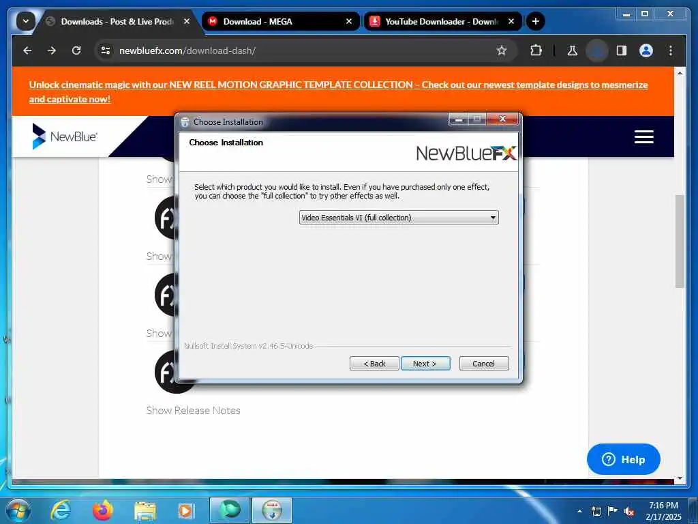Open the Chrome profile avatar
Viewport: 698px width, 524px height.
646,50
